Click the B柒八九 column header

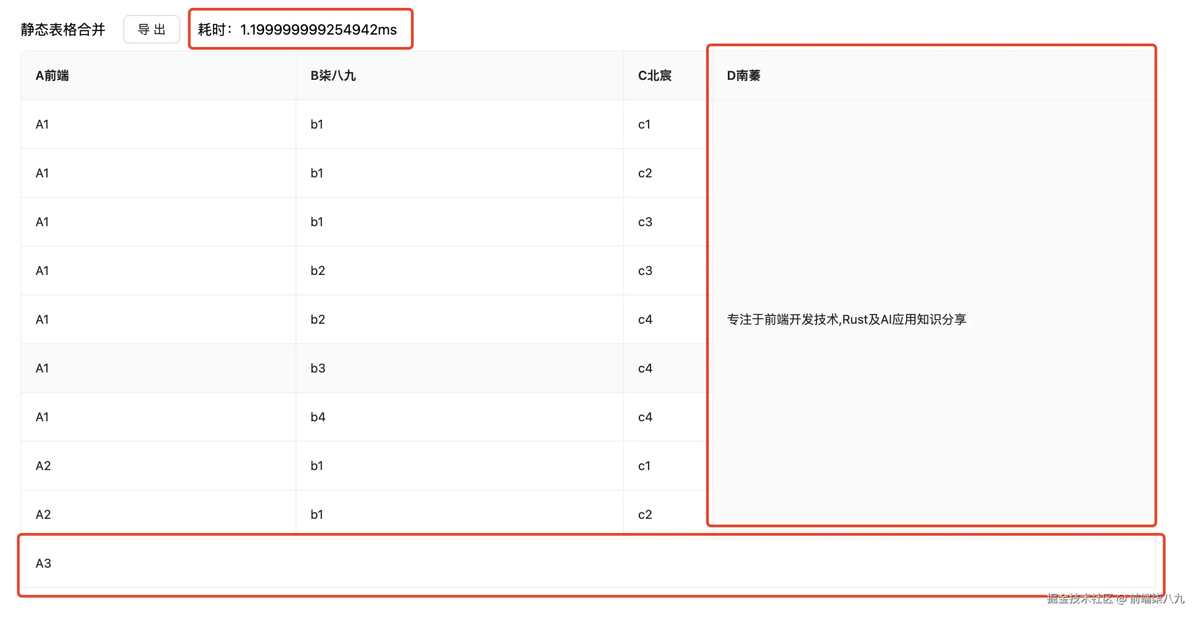pyautogui.click(x=332, y=75)
